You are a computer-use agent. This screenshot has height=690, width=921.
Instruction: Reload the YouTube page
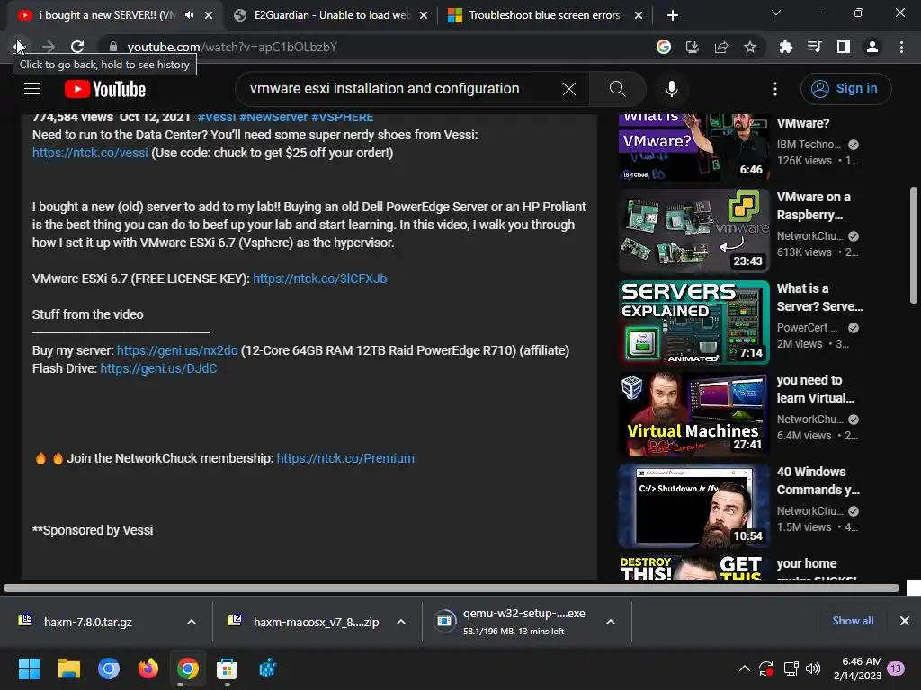pyautogui.click(x=77, y=47)
